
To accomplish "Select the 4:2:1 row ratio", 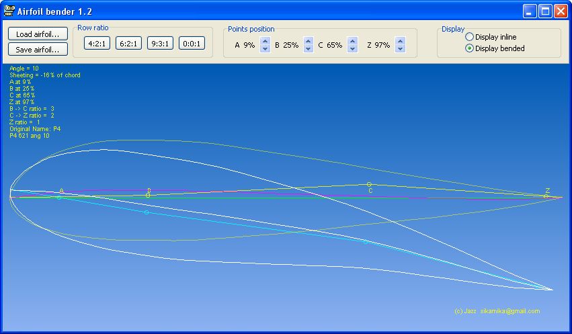I will tap(97, 44).
